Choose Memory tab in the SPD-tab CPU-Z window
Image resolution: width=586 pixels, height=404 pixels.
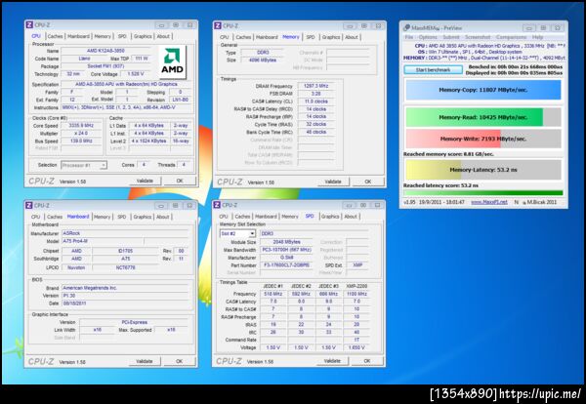[290, 217]
